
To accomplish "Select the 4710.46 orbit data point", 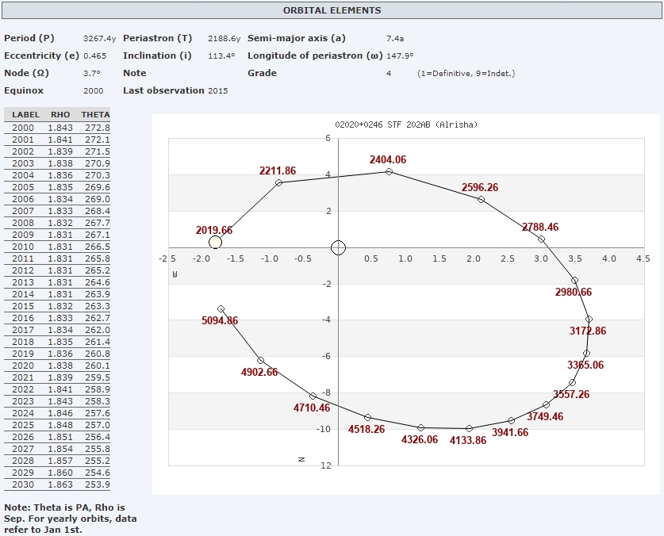I will coord(313,396).
